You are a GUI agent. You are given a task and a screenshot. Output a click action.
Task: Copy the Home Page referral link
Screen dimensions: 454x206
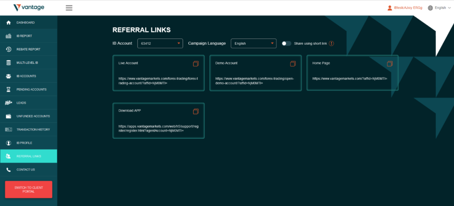[390, 64]
